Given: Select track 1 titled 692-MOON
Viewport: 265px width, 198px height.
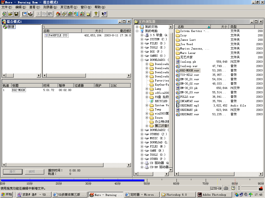Looking at the screenshot, I should 19,90.
